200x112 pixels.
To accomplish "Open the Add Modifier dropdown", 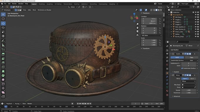I will (x=184, y=50).
